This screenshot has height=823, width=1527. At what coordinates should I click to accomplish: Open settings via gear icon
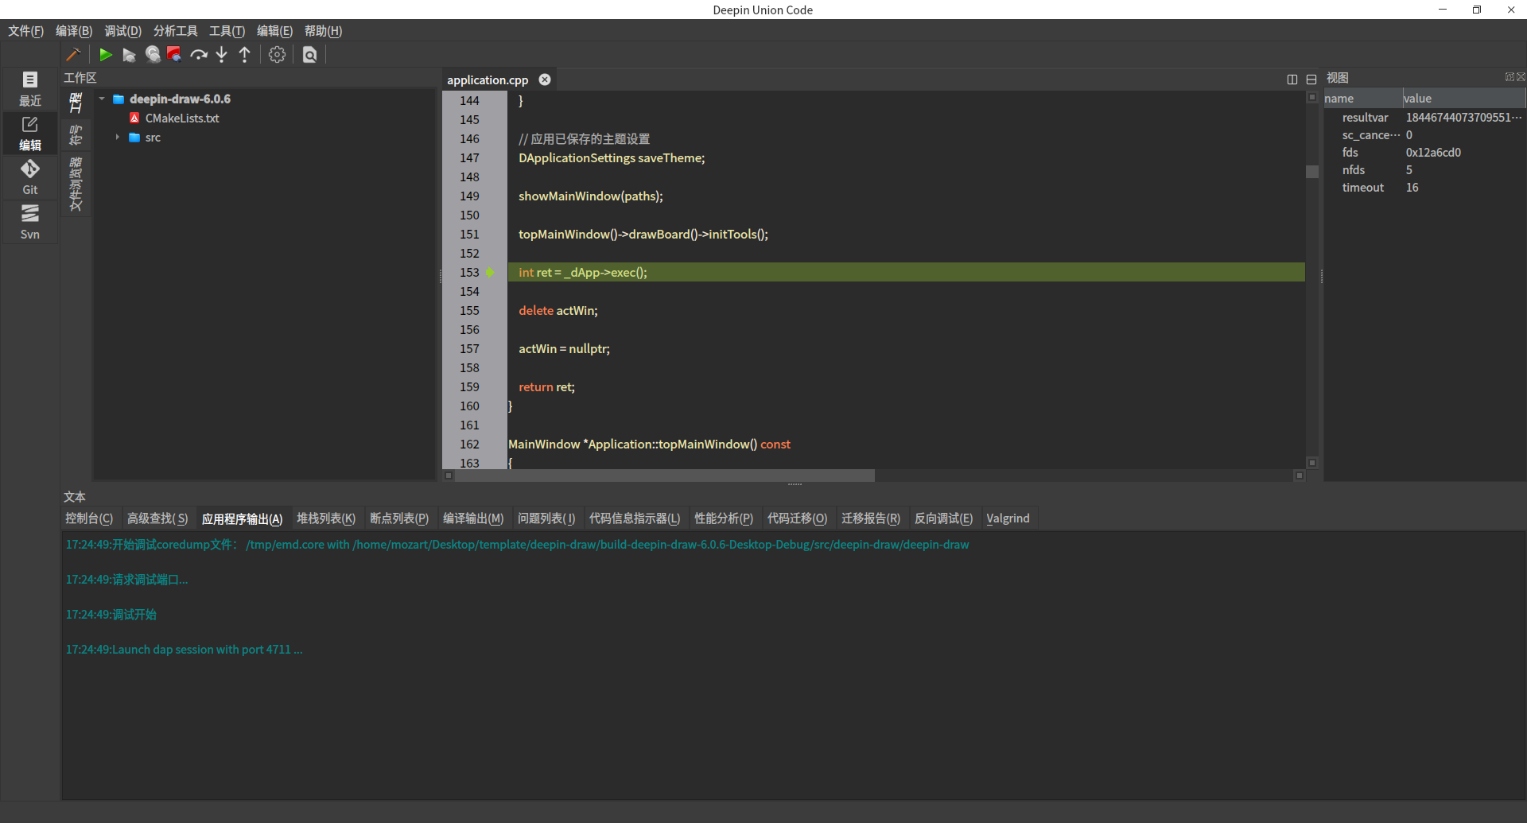click(277, 54)
